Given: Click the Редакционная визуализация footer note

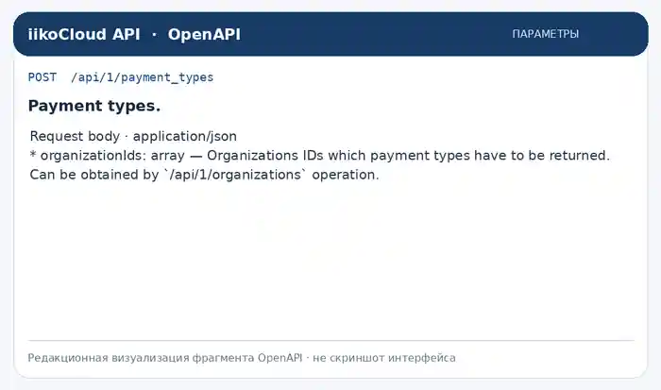Looking at the screenshot, I should [242, 358].
